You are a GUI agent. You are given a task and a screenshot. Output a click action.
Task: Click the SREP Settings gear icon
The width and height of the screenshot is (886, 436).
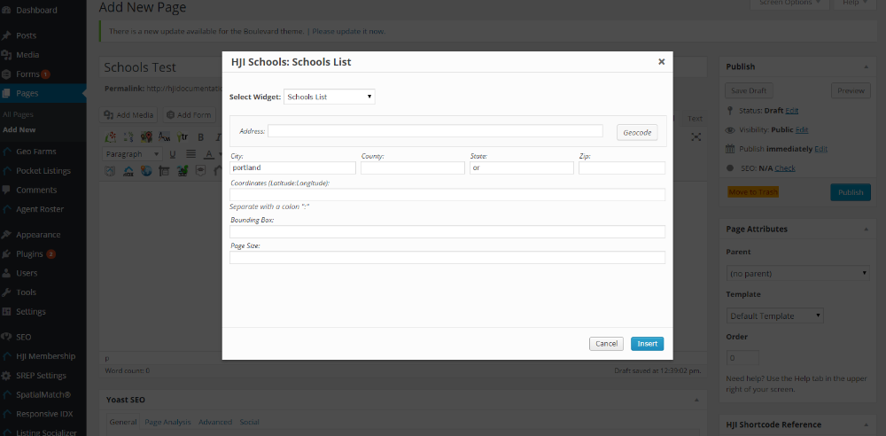coord(6,376)
